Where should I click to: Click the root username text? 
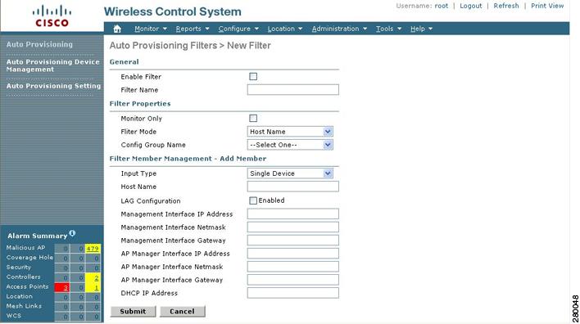click(x=442, y=6)
